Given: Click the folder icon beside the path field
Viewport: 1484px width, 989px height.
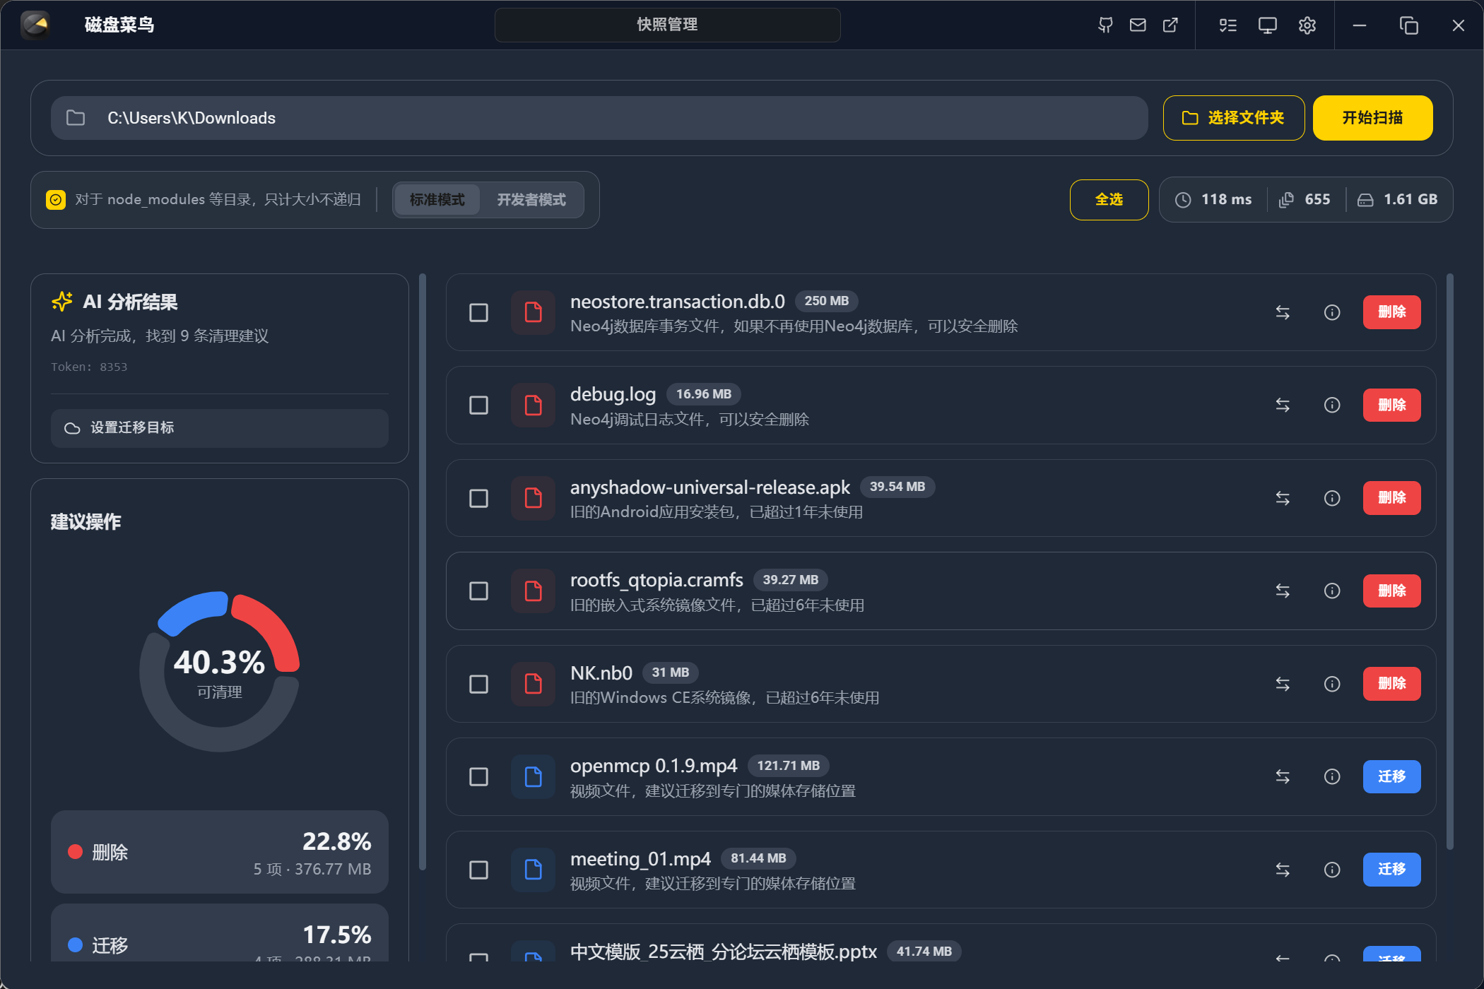Looking at the screenshot, I should [x=76, y=118].
